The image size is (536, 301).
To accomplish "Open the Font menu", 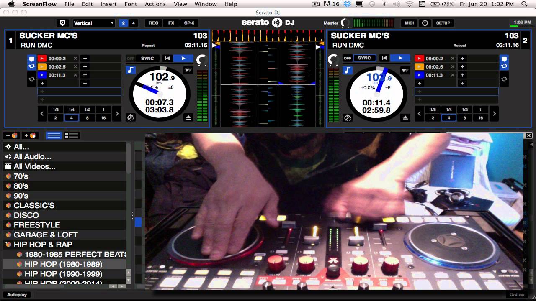I will point(131,4).
